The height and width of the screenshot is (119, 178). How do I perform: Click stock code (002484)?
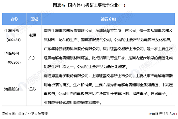(13, 40)
